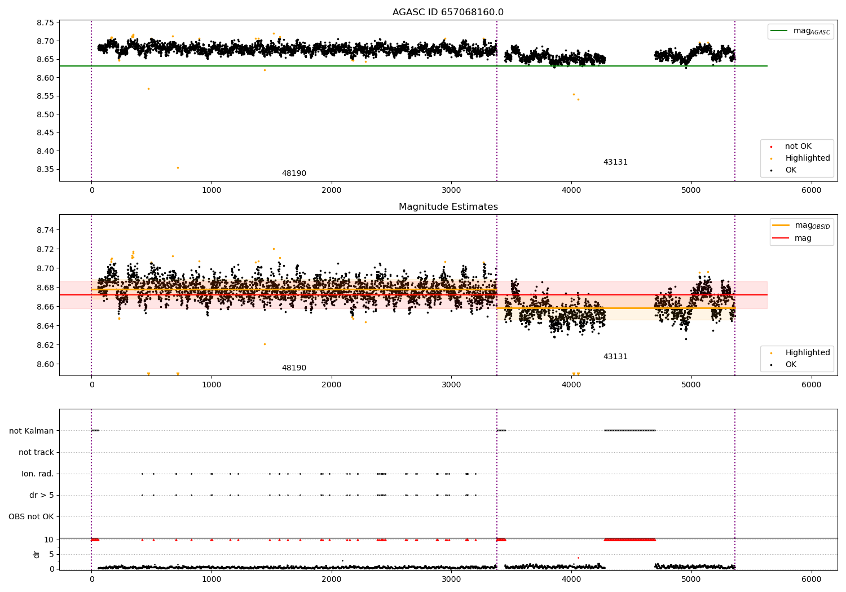Click the 'Ion. rad.' row label
This screenshot has height=592, width=846.
coord(38,474)
